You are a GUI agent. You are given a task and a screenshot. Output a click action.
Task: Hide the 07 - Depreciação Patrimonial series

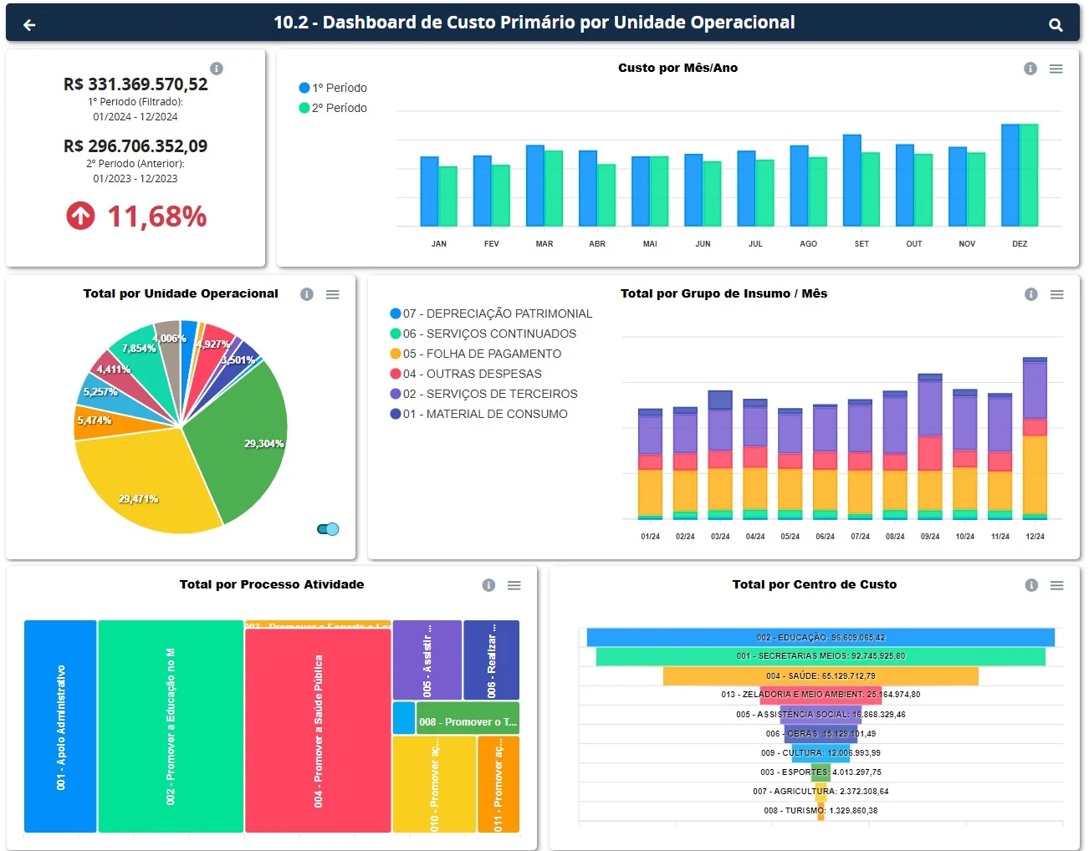[x=491, y=313]
